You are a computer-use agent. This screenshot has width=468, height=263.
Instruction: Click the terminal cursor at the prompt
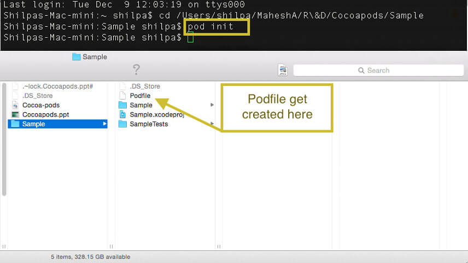click(190, 38)
